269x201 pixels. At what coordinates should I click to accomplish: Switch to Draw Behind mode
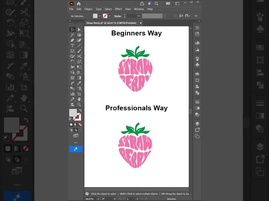click(76, 130)
